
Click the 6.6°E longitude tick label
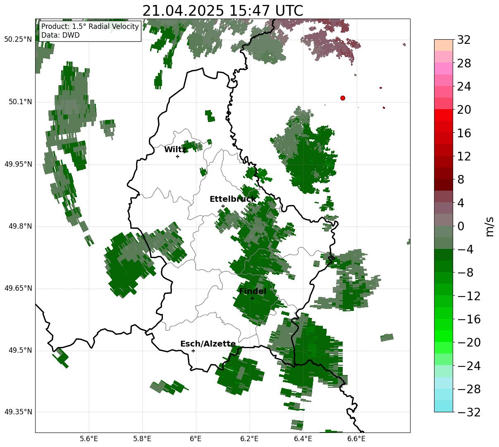click(356, 439)
